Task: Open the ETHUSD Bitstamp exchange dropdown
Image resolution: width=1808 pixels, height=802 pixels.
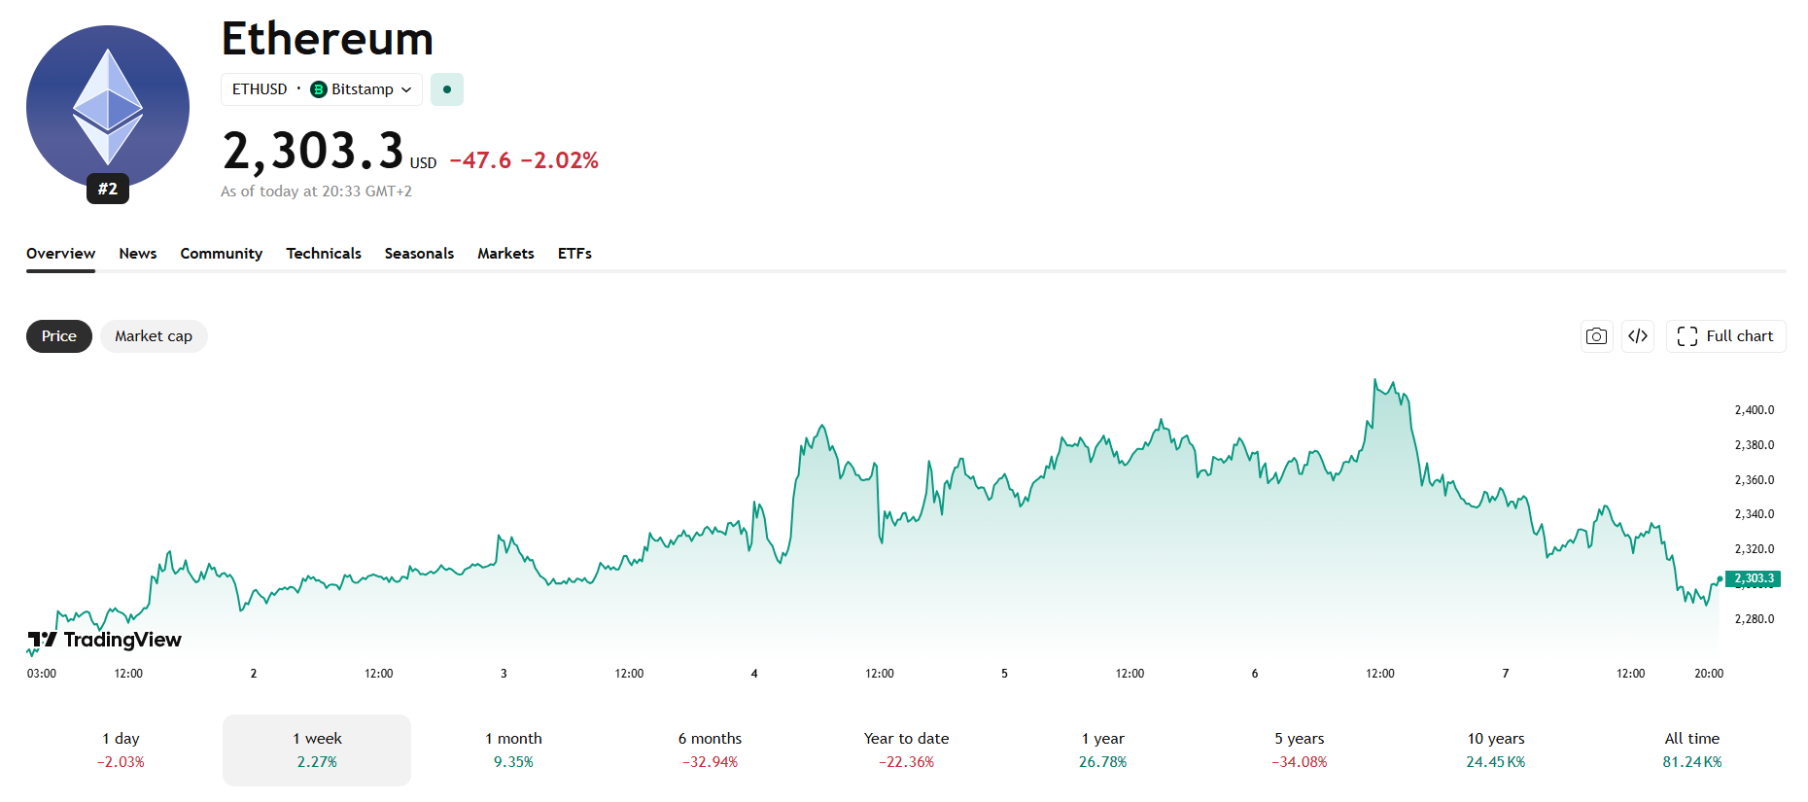Action: (x=322, y=89)
